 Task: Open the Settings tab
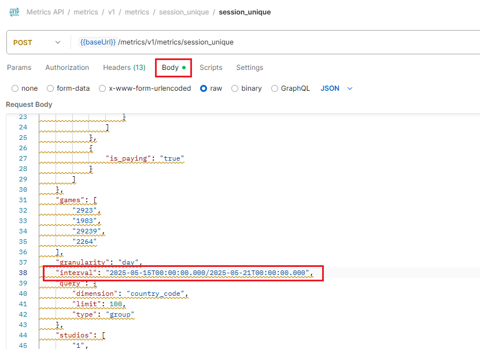tap(249, 68)
